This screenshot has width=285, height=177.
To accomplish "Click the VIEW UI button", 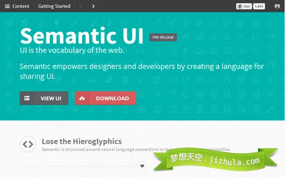I will [44, 98].
